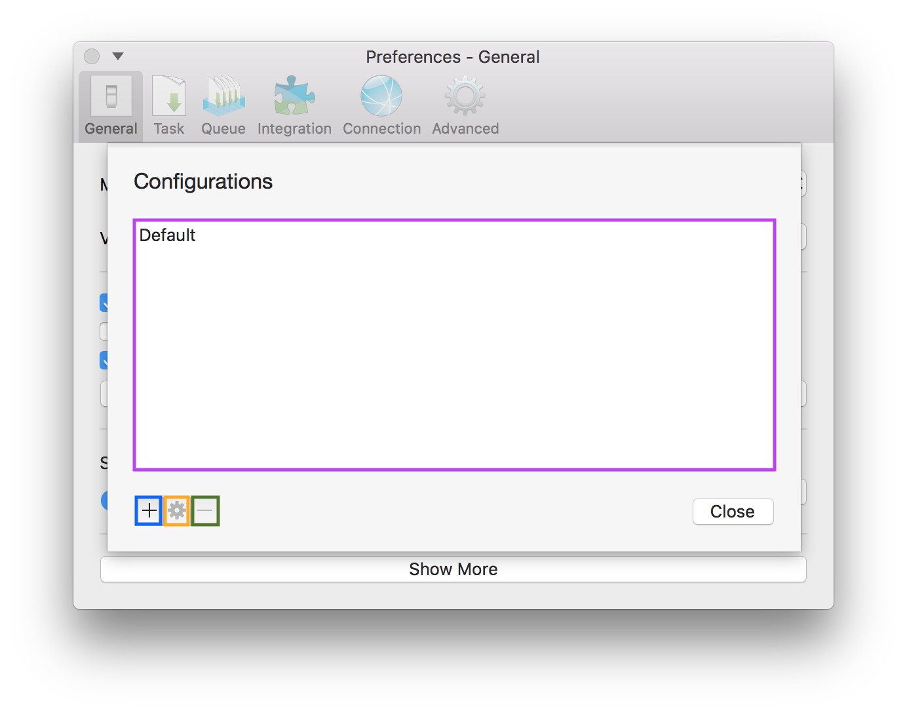Open the gear icon to edit selected configuration
Image resolution: width=907 pixels, height=714 pixels.
(176, 510)
